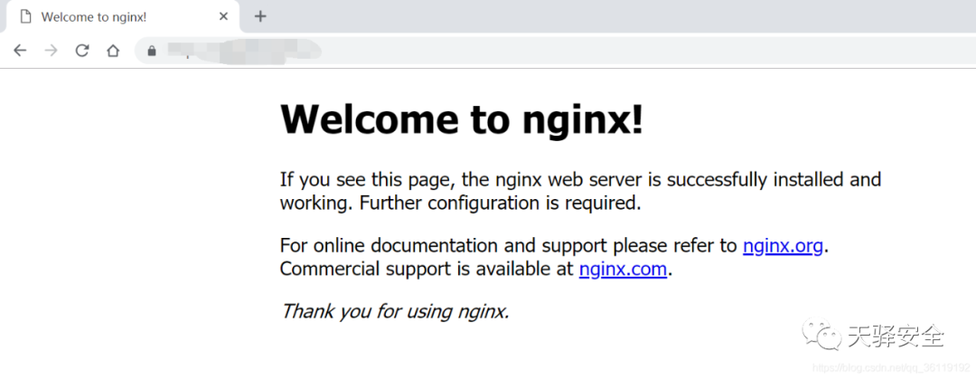Go back to previous page
The image size is (976, 379).
[x=20, y=51]
